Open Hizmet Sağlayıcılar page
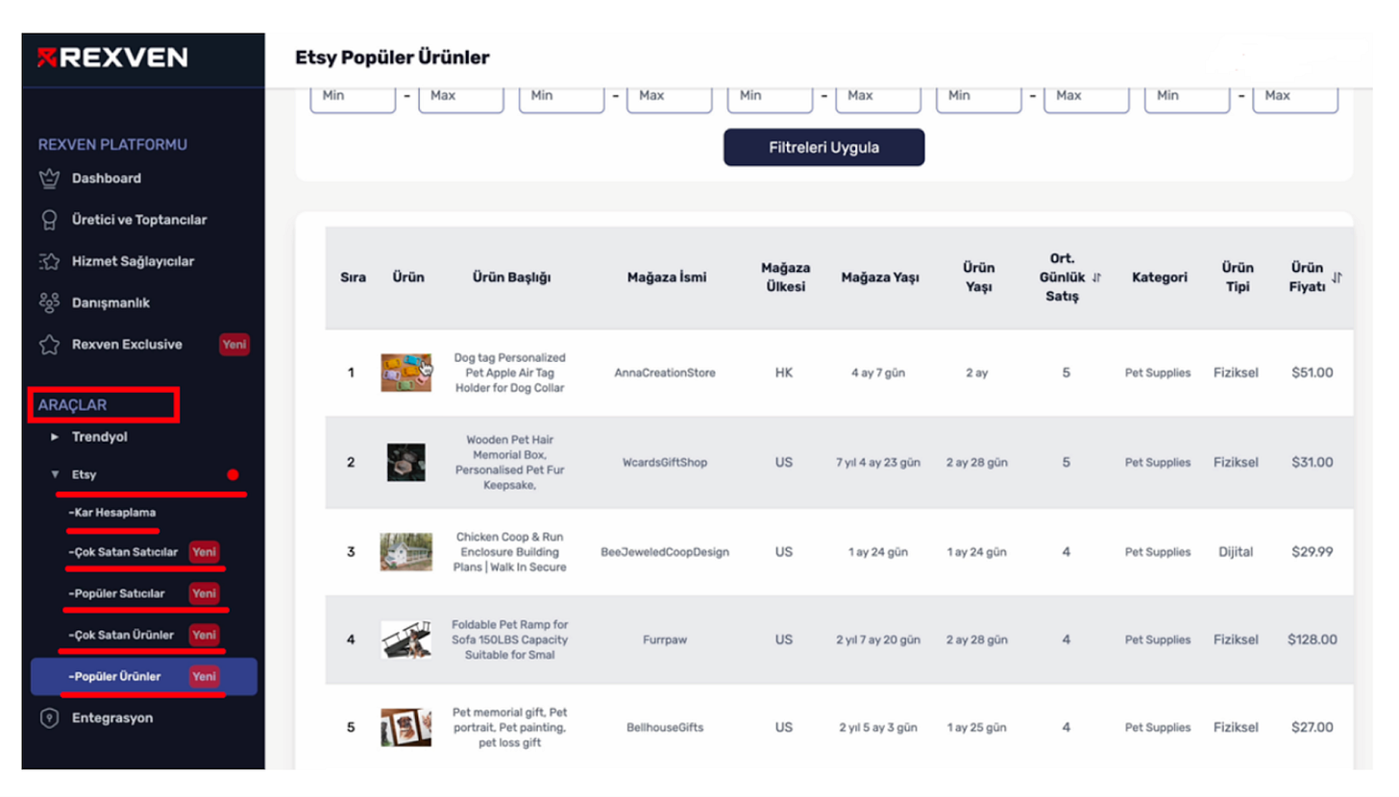 click(x=134, y=261)
